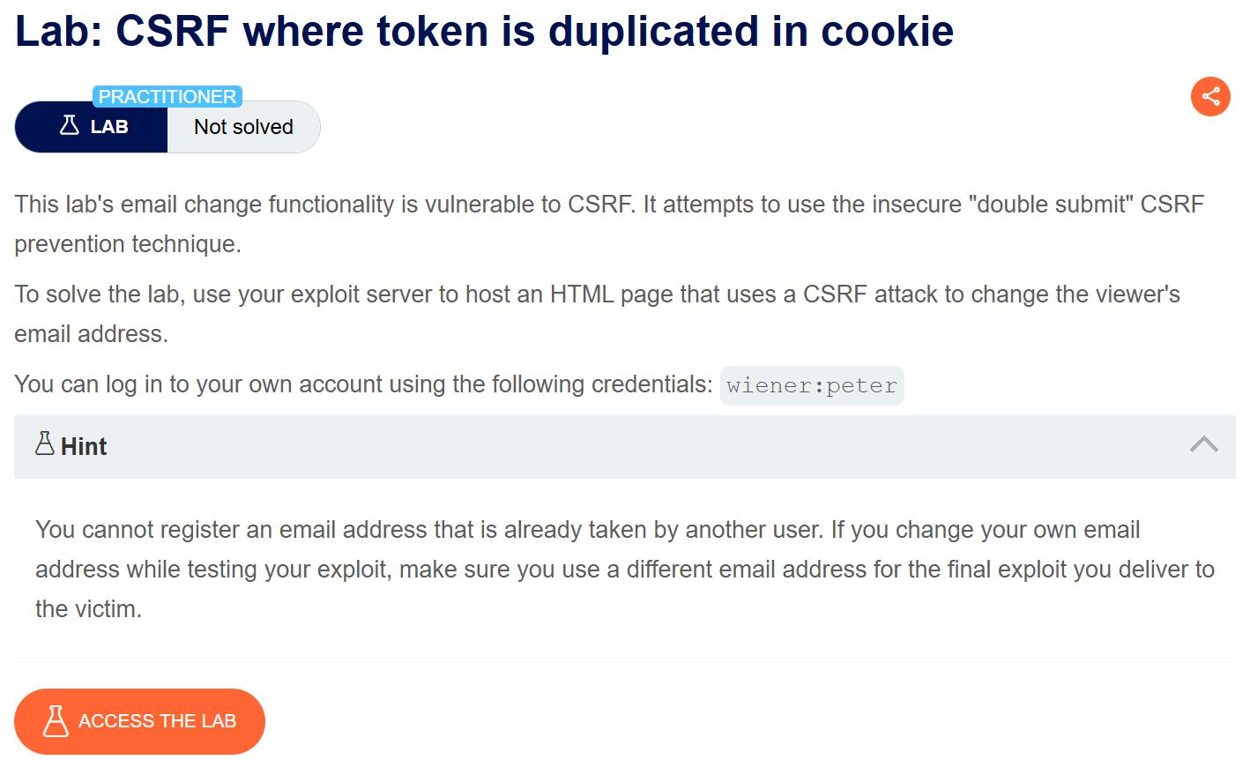Click the lab title heading word "Lab:"
This screenshot has width=1250, height=760.
[x=57, y=31]
